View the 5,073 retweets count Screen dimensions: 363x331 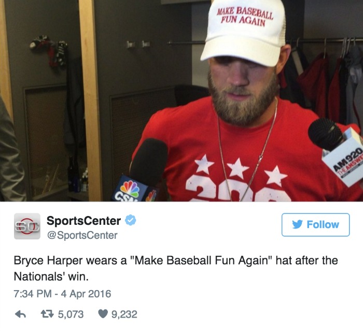[x=71, y=314]
